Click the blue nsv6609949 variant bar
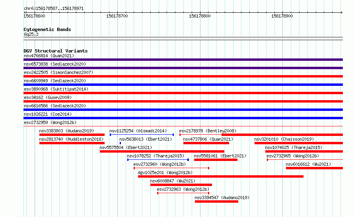Screen dimensions: 354x217 183,85
